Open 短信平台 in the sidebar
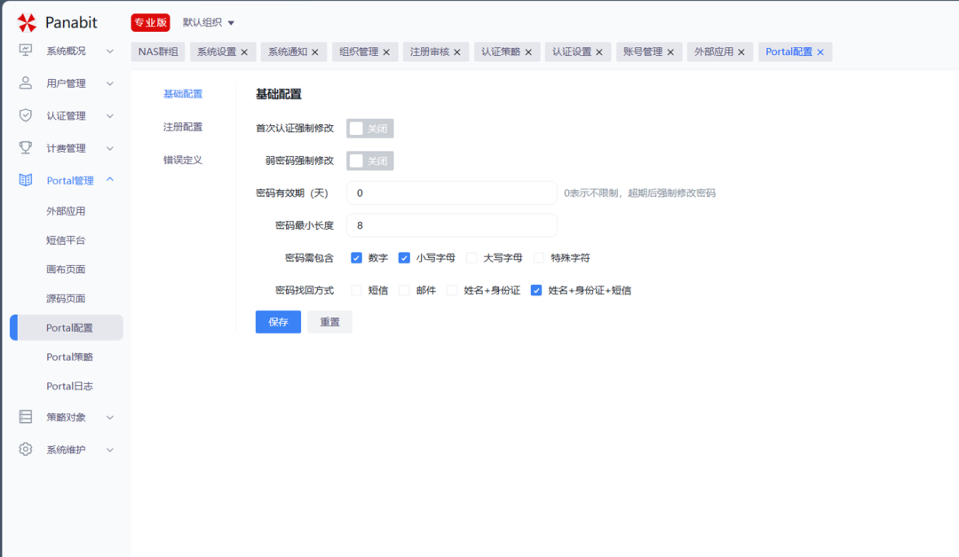959x557 pixels. 66,240
